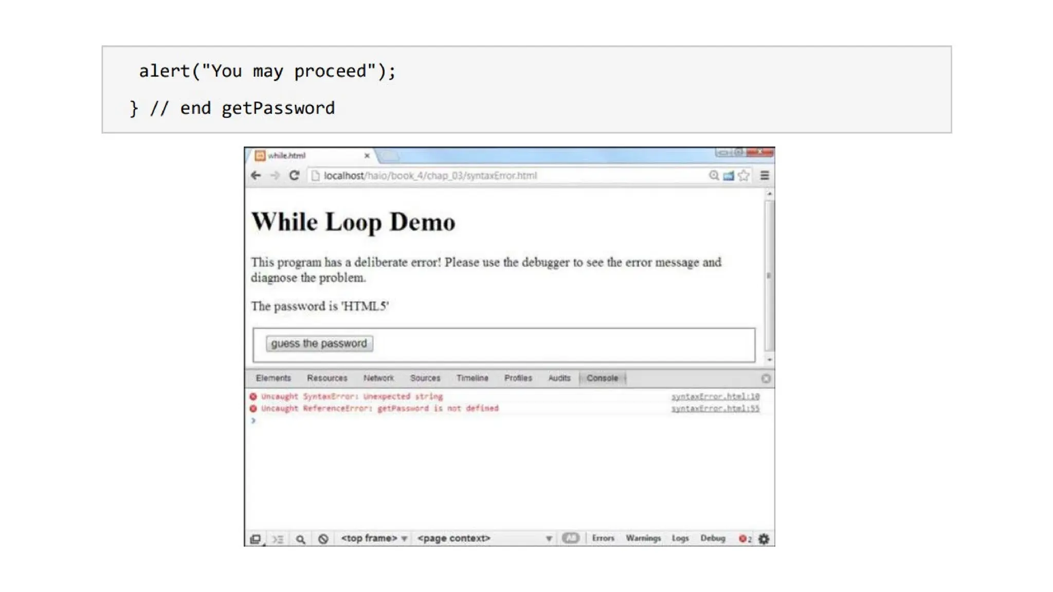1053x592 pixels.
Task: Click the zoom magnifier icon in address bar
Action: click(x=714, y=176)
